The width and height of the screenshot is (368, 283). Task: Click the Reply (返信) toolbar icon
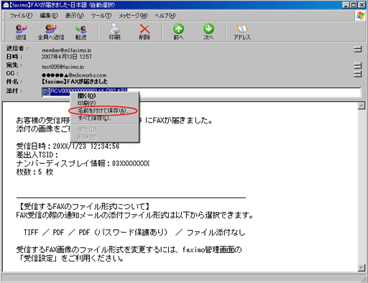point(21,32)
